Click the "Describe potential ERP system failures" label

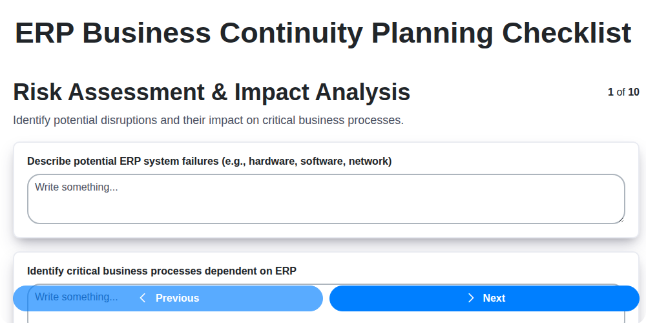pyautogui.click(x=209, y=161)
